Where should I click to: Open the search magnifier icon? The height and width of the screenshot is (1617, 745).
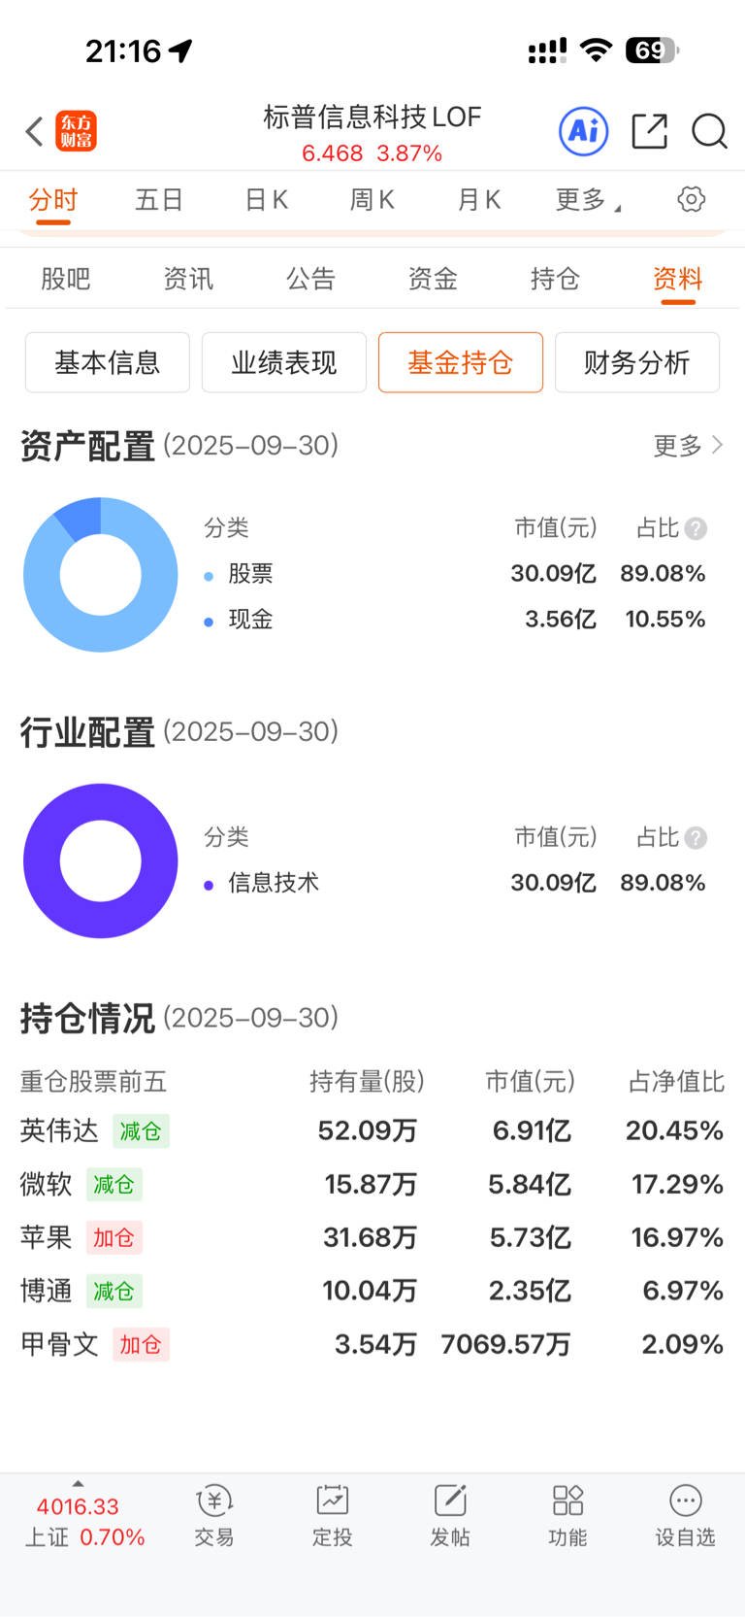[x=709, y=131]
